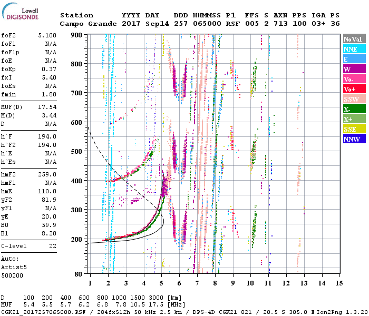Click the B1 value 8.20
This screenshot has width=369, height=316.
point(49,233)
